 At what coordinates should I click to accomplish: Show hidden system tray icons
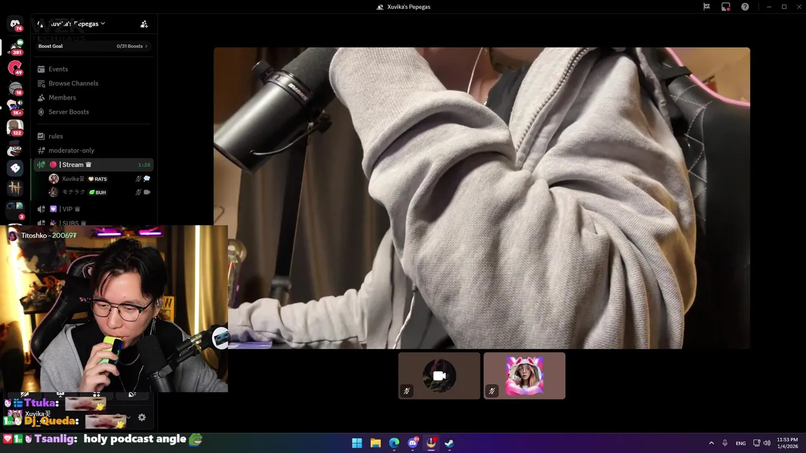(712, 443)
